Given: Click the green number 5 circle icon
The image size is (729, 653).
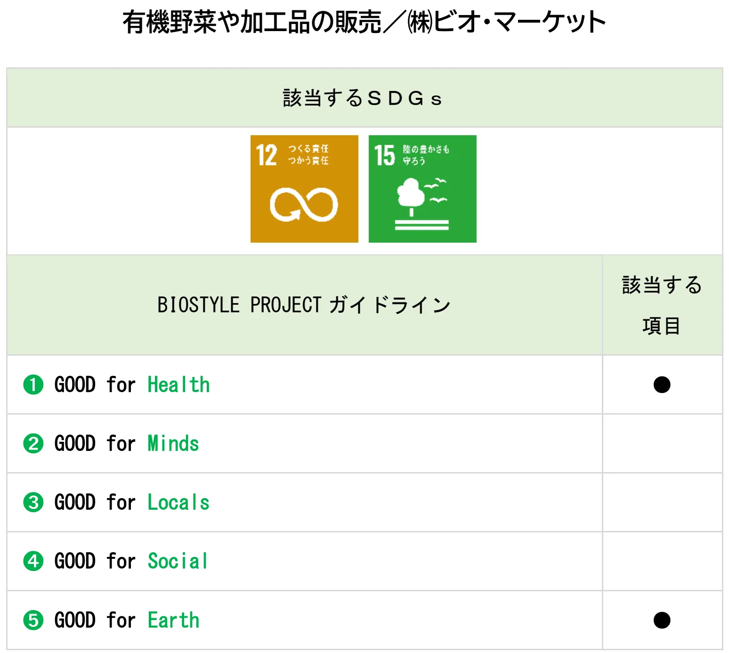Looking at the screenshot, I should point(33,620).
